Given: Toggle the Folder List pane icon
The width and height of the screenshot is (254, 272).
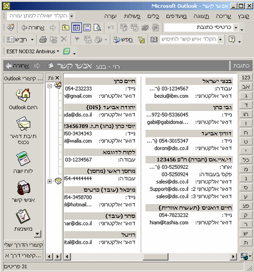Looking at the screenshot, I should 76,28.
